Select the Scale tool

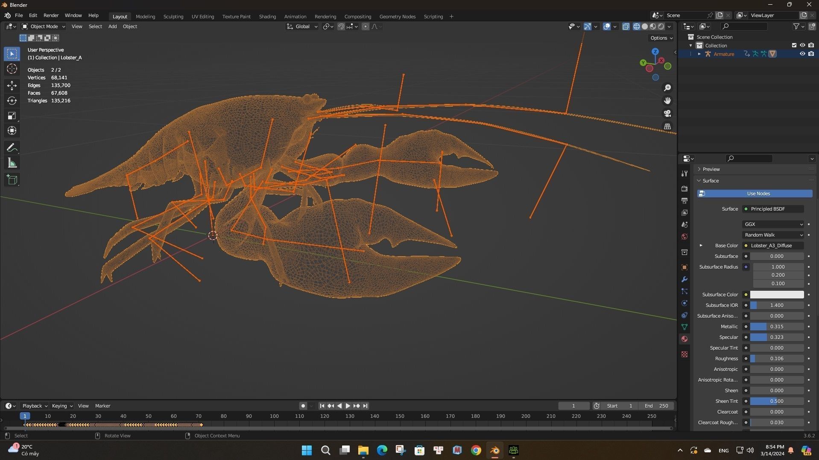point(12,116)
